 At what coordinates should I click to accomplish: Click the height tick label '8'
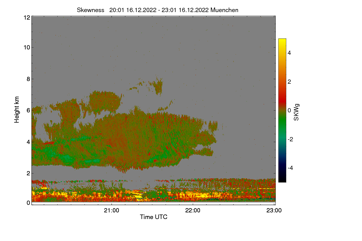(28, 79)
